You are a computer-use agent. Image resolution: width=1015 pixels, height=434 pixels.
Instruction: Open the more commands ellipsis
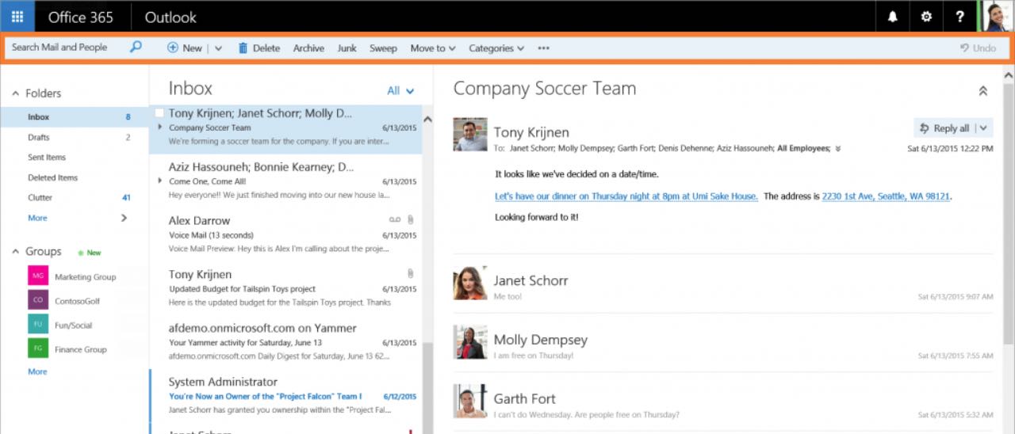click(543, 48)
